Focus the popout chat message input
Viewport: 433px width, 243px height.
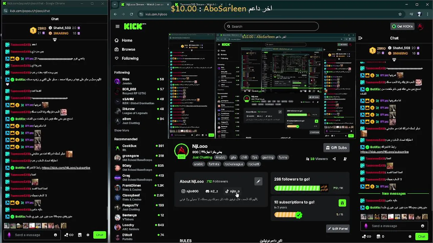(32, 235)
